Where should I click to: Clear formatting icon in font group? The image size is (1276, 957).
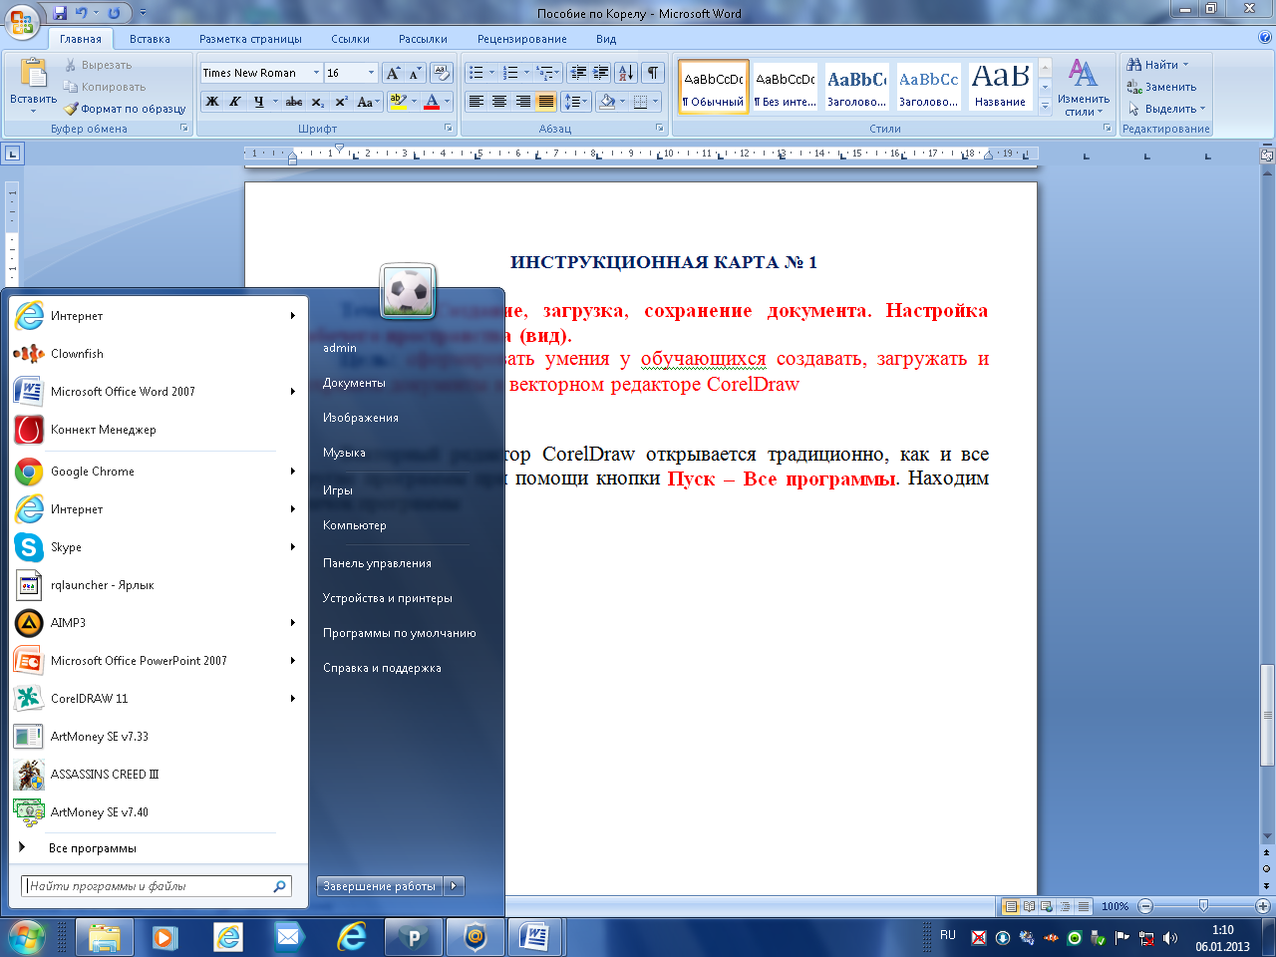click(x=442, y=73)
